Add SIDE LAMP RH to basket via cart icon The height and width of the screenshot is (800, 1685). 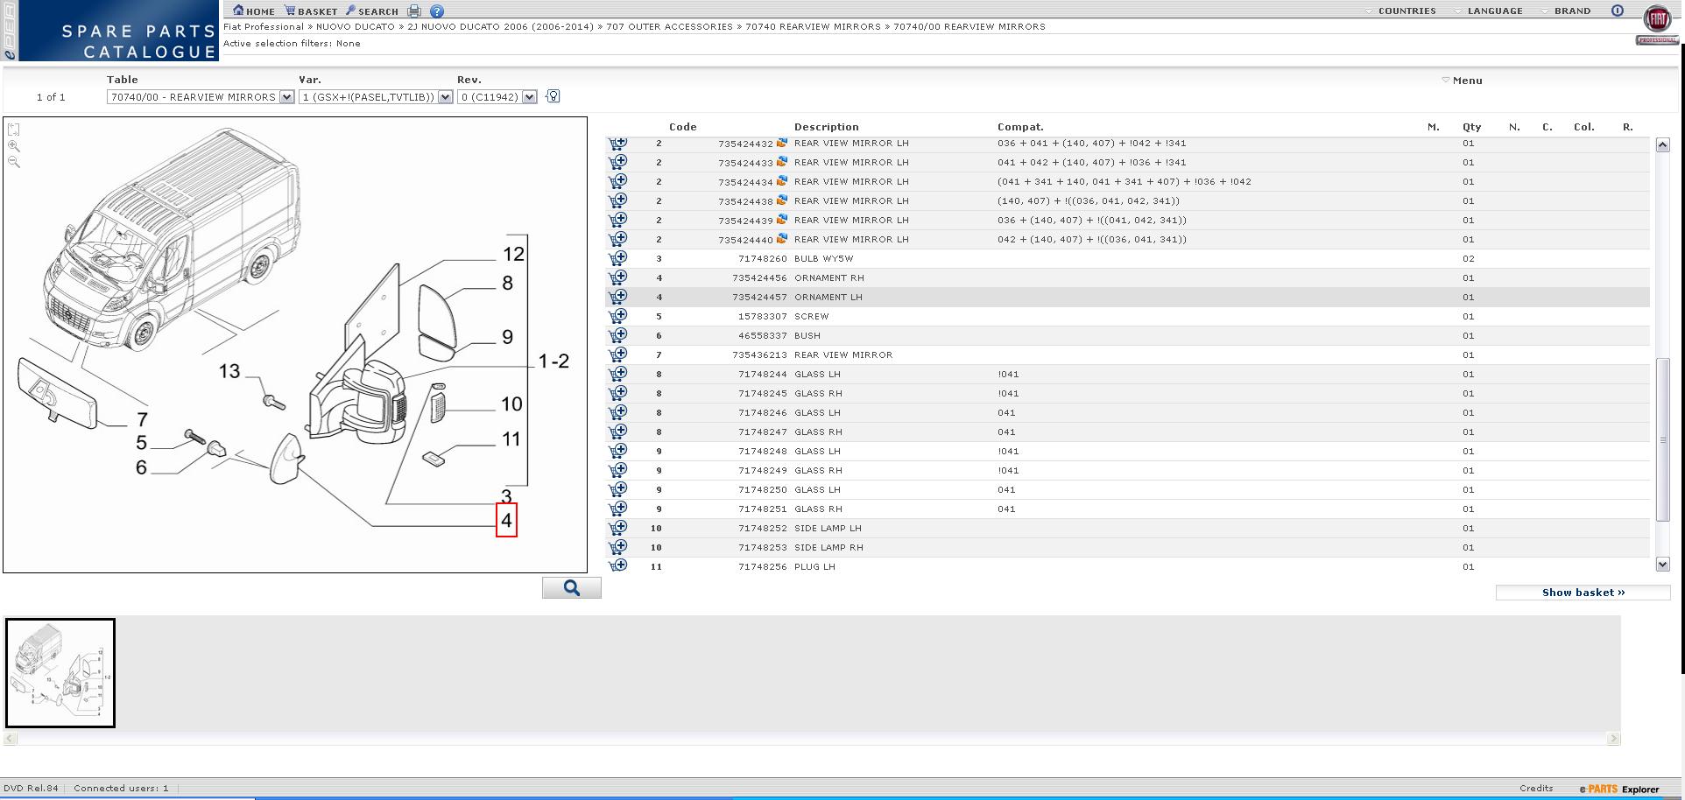pos(618,547)
